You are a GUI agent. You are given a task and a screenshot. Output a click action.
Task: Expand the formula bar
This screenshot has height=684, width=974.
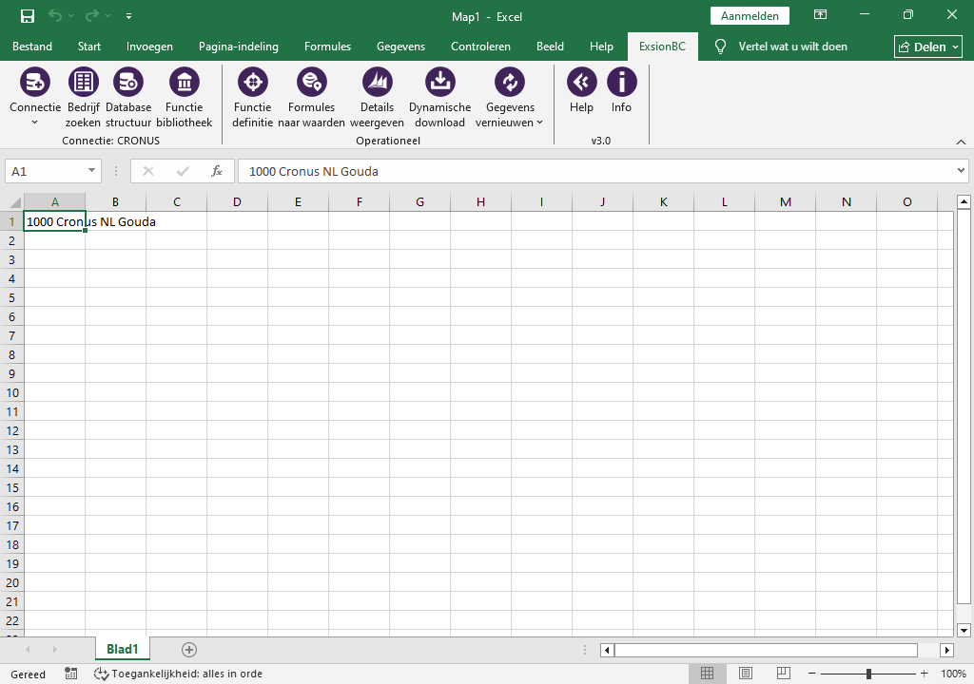(x=961, y=171)
